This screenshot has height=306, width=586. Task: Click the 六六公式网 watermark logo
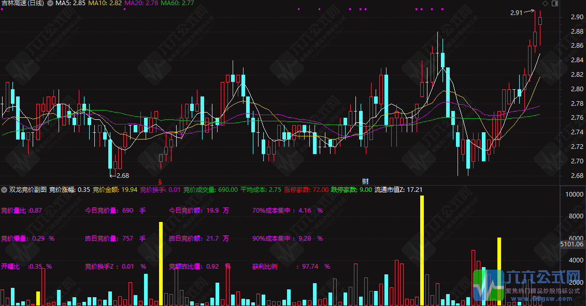(528, 284)
